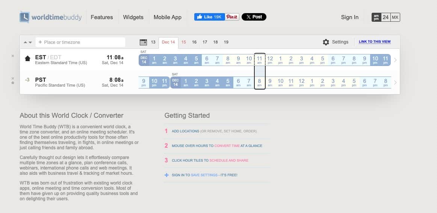Screen dimensions: 437x213
Task: Click the Place or timezone field
Action: (80, 42)
